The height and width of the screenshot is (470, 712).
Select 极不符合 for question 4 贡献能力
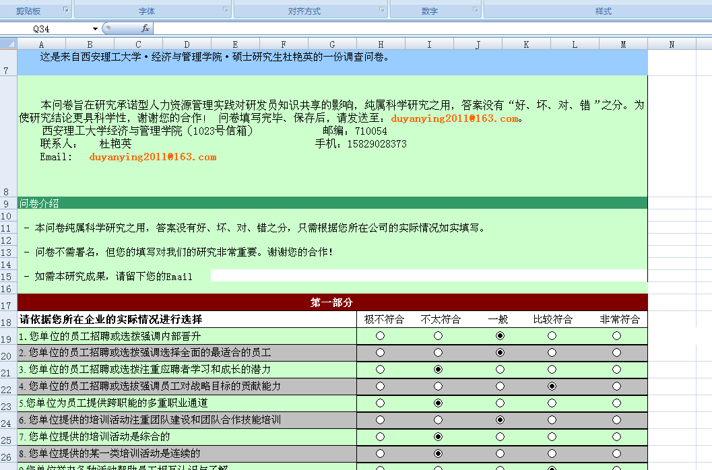(380, 387)
